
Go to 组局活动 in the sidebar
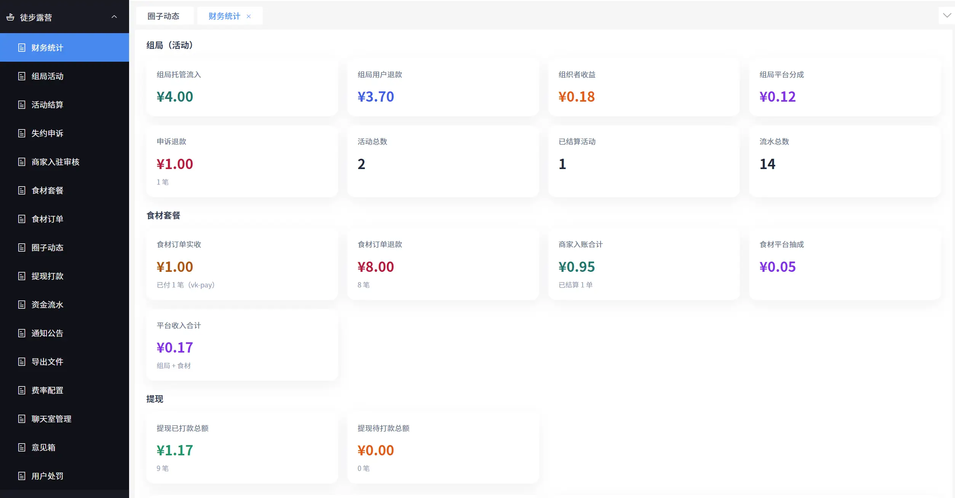pyautogui.click(x=64, y=76)
